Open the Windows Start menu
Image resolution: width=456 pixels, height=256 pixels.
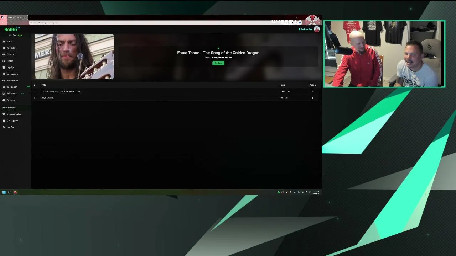4,192
